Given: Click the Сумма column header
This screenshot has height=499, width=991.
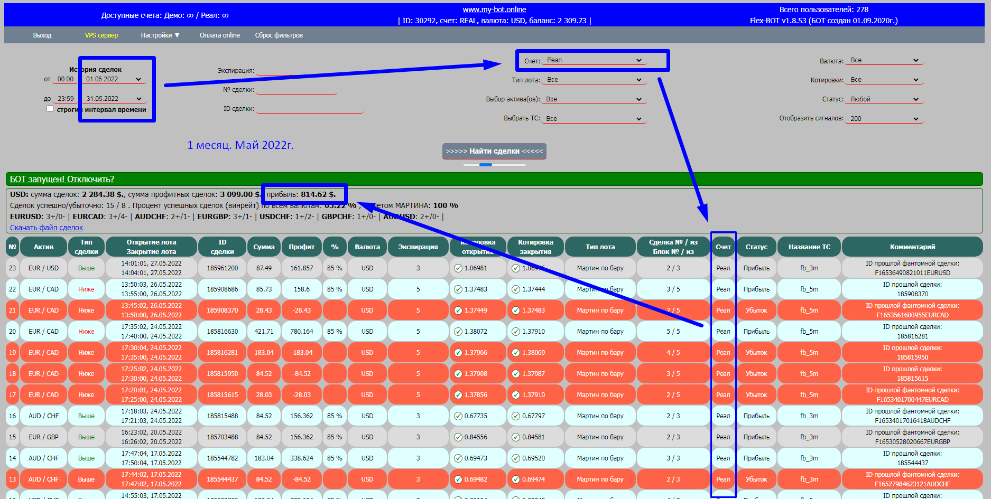Looking at the screenshot, I should (264, 247).
